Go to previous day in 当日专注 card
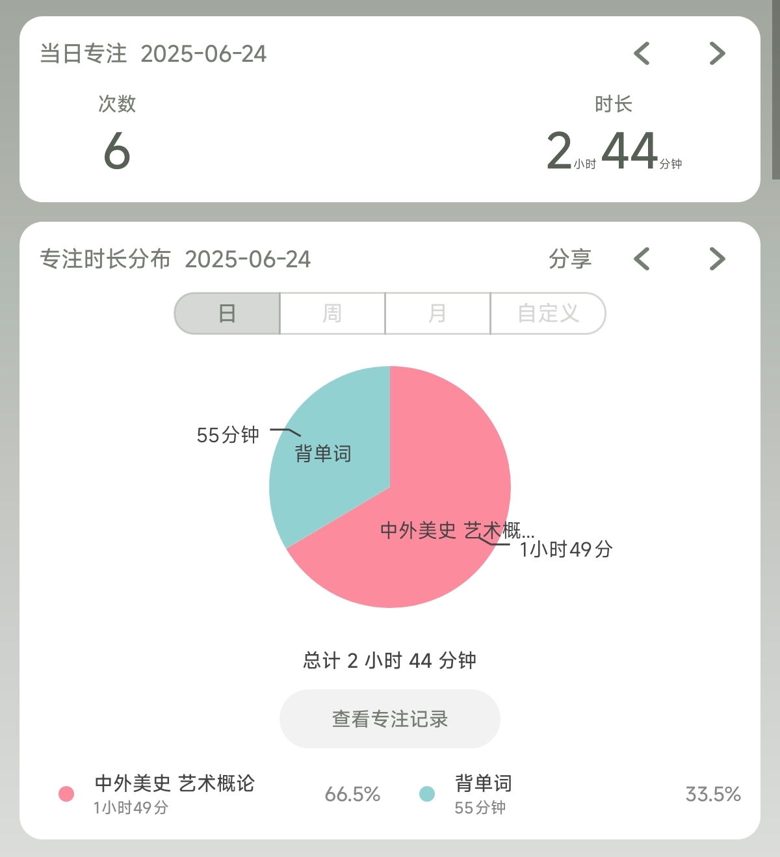Image resolution: width=780 pixels, height=857 pixels. pos(642,53)
